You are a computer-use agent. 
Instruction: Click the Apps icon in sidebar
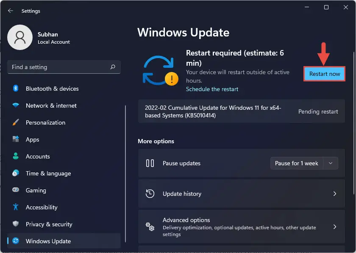coord(16,139)
